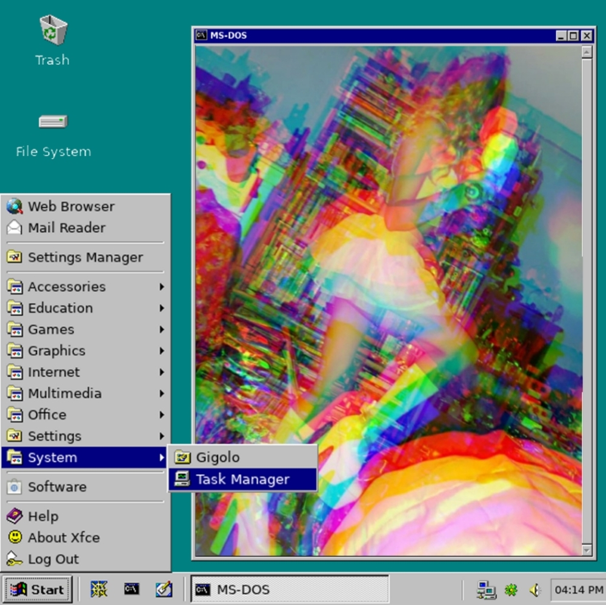Open the Trash desktop icon
Image resolution: width=606 pixels, height=605 pixels.
[x=53, y=30]
